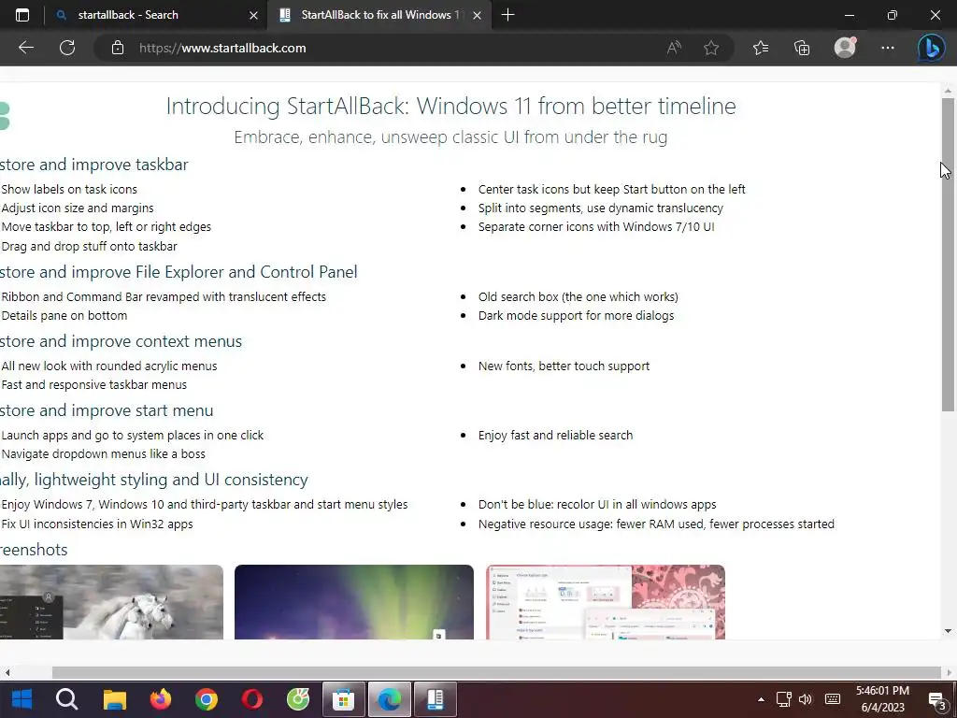Open the Bing chat sidebar icon
The height and width of the screenshot is (718, 957).
(x=932, y=48)
